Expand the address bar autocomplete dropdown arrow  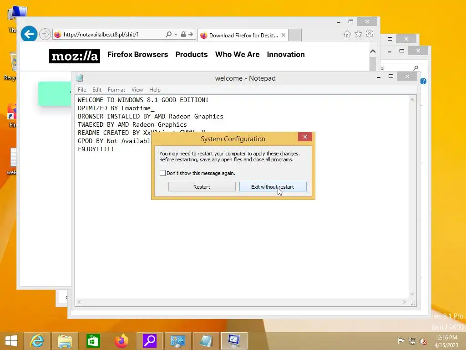click(176, 35)
